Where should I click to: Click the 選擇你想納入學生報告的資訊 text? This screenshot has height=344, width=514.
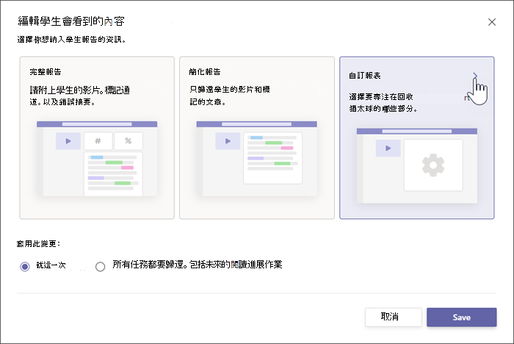click(71, 40)
